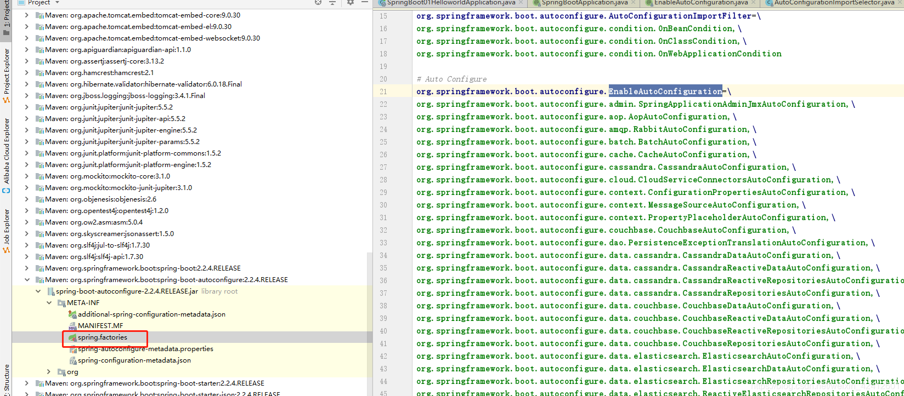This screenshot has height=396, width=904.
Task: Select Maven: org.opentest4j:opentest4j:1.2.0 row
Action: 192,211
